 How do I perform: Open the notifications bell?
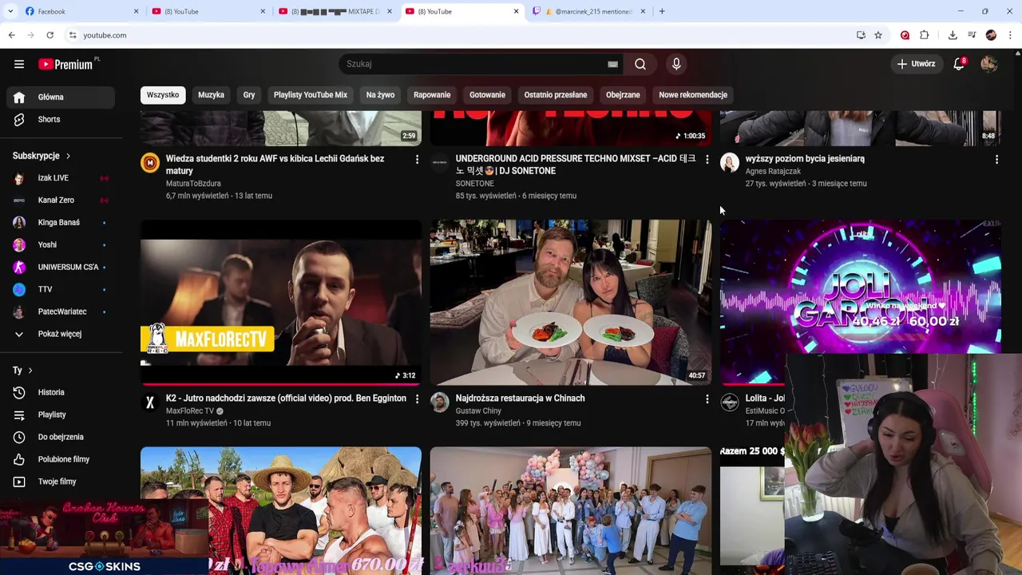[x=959, y=64]
